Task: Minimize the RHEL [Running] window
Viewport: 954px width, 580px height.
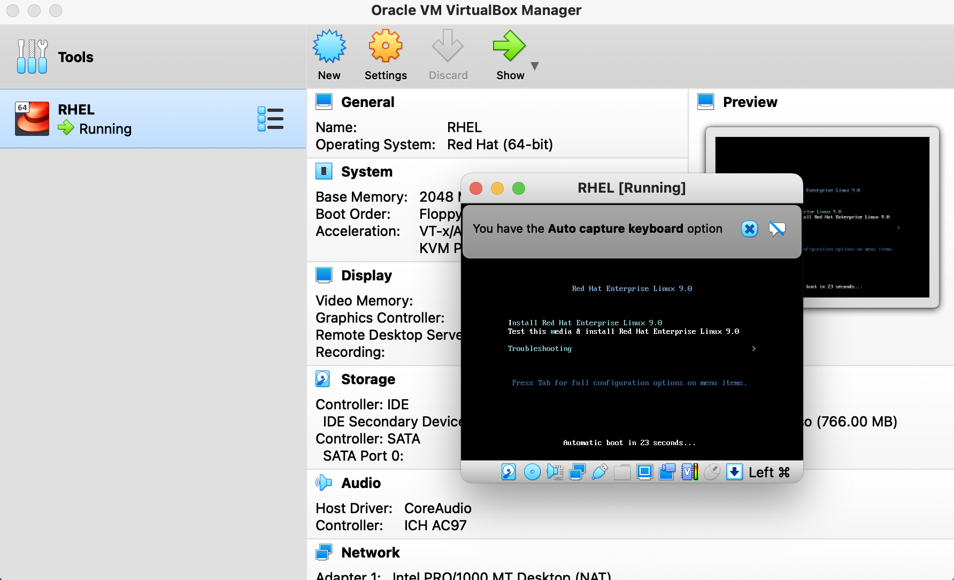Action: click(x=497, y=188)
